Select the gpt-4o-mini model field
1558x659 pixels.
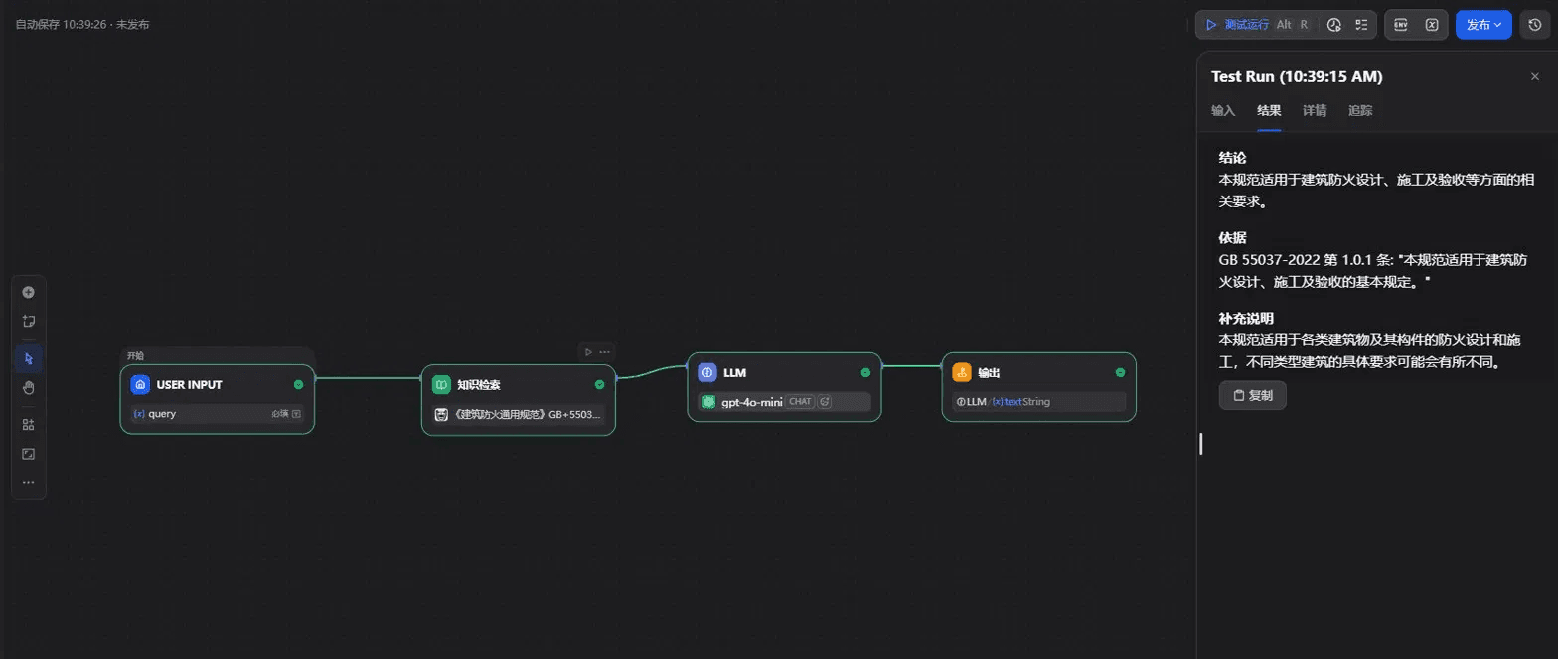tap(784, 402)
